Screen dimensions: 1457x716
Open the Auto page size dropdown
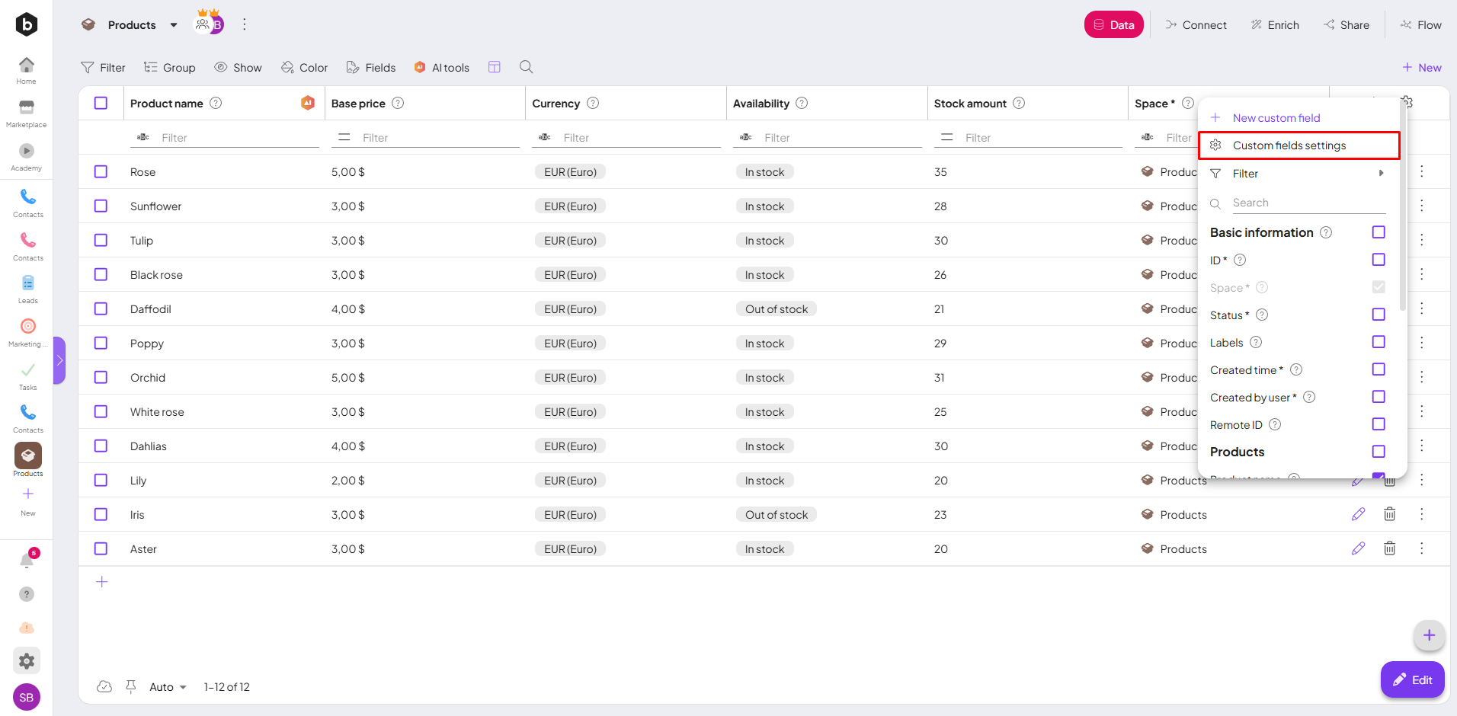tap(168, 687)
